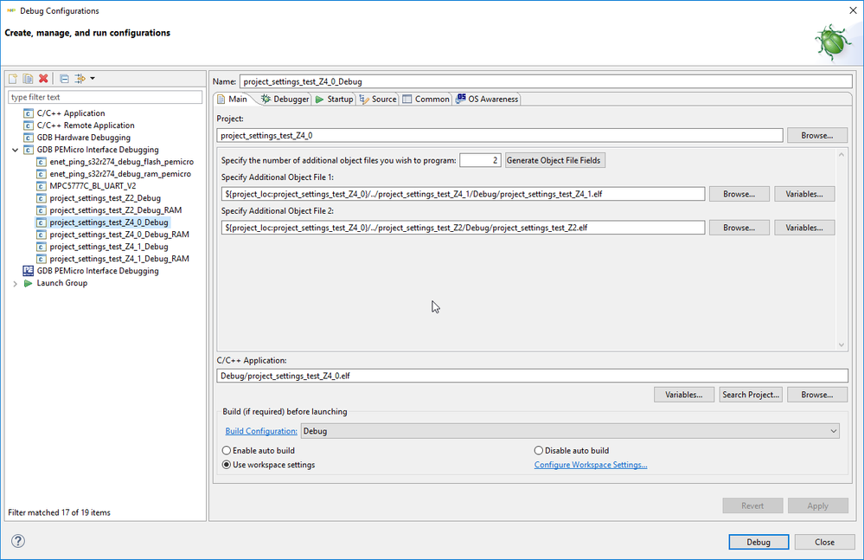This screenshot has height=560, width=864.
Task: Click the Duplicate launch configuration icon
Action: coord(28,79)
